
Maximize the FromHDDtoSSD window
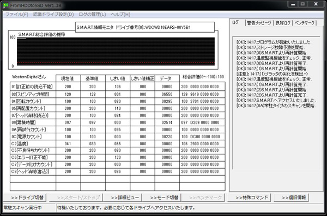[302, 4]
